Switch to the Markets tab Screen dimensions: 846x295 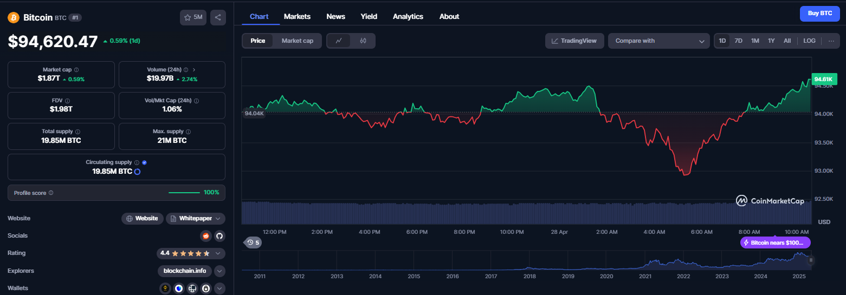coord(297,16)
